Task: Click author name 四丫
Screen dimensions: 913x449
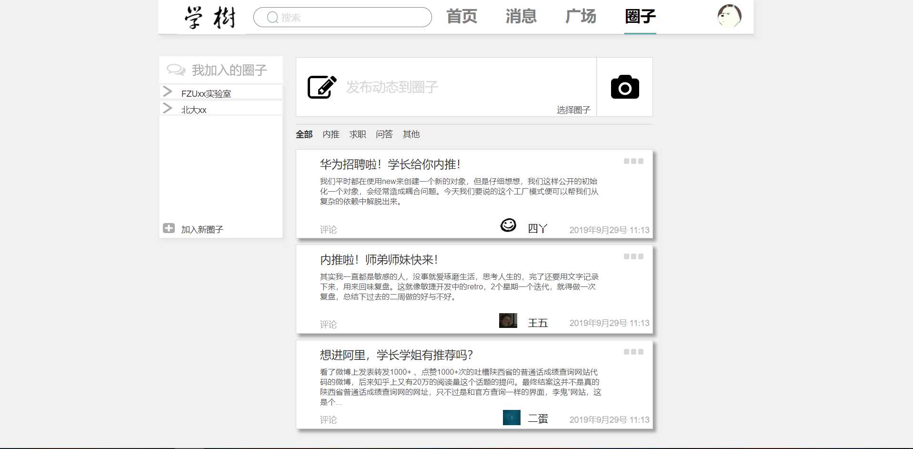Action: [538, 229]
